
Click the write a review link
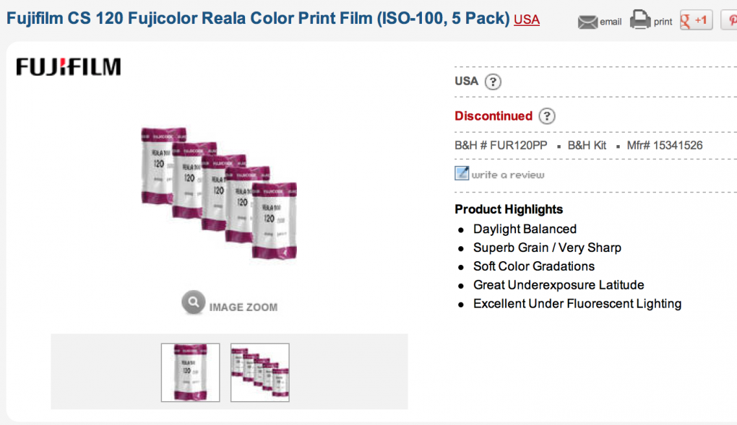click(x=508, y=175)
